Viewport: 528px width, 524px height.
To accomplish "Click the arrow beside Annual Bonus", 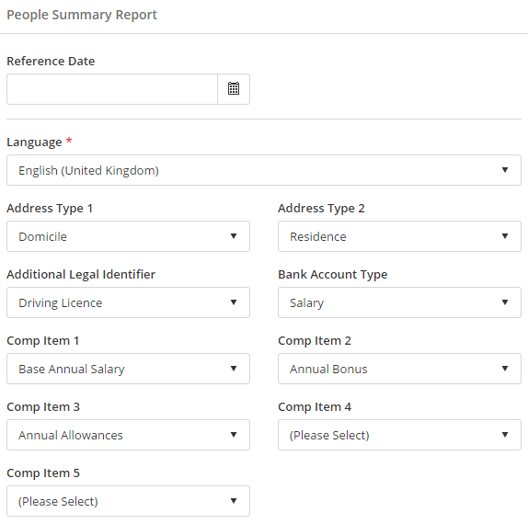I will (x=504, y=369).
